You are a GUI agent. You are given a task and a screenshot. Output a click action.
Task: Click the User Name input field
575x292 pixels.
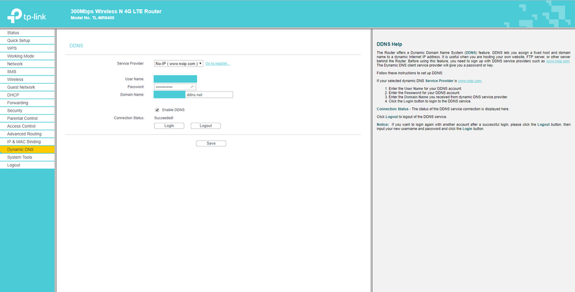175,79
